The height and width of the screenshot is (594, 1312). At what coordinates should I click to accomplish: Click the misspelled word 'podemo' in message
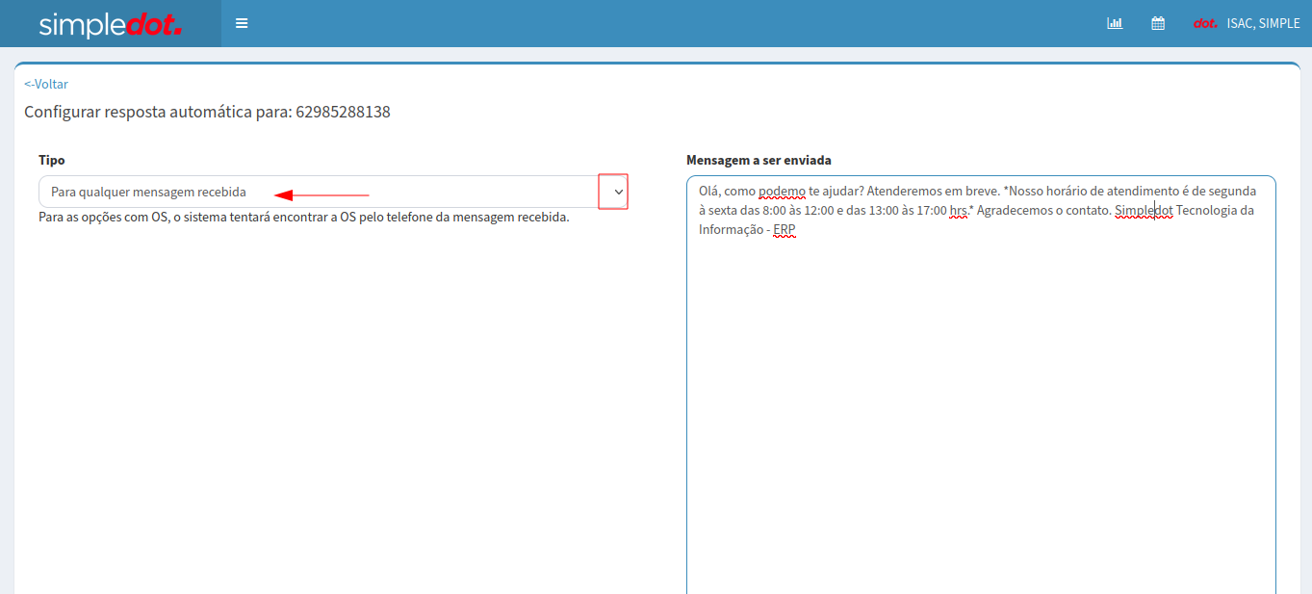pyautogui.click(x=782, y=191)
